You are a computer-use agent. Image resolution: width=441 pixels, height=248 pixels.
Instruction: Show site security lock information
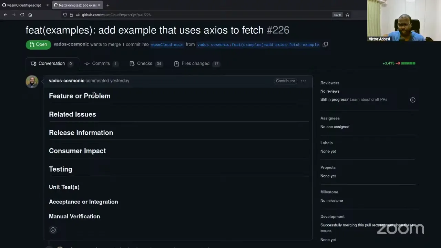click(x=71, y=15)
